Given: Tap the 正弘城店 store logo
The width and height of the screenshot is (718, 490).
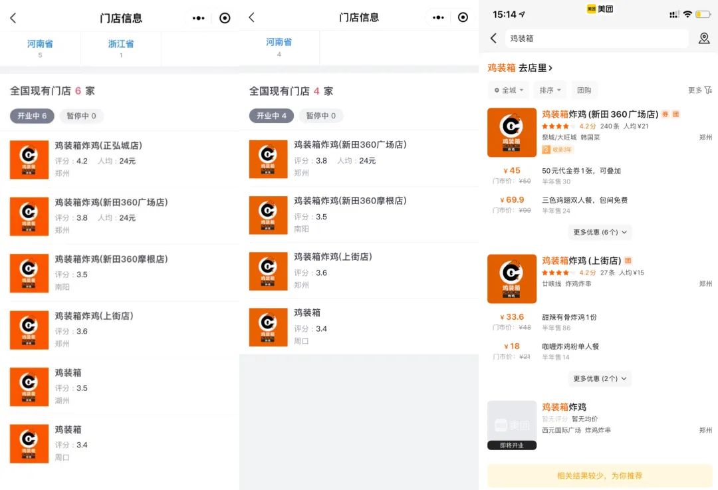Looking at the screenshot, I should 29,160.
